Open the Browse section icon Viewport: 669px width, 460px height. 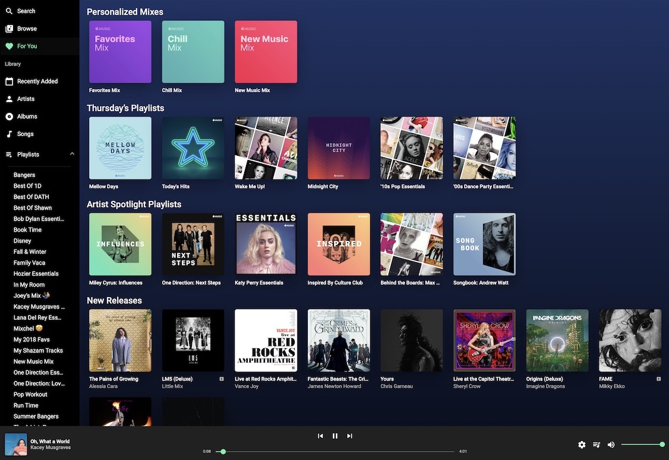coord(9,29)
